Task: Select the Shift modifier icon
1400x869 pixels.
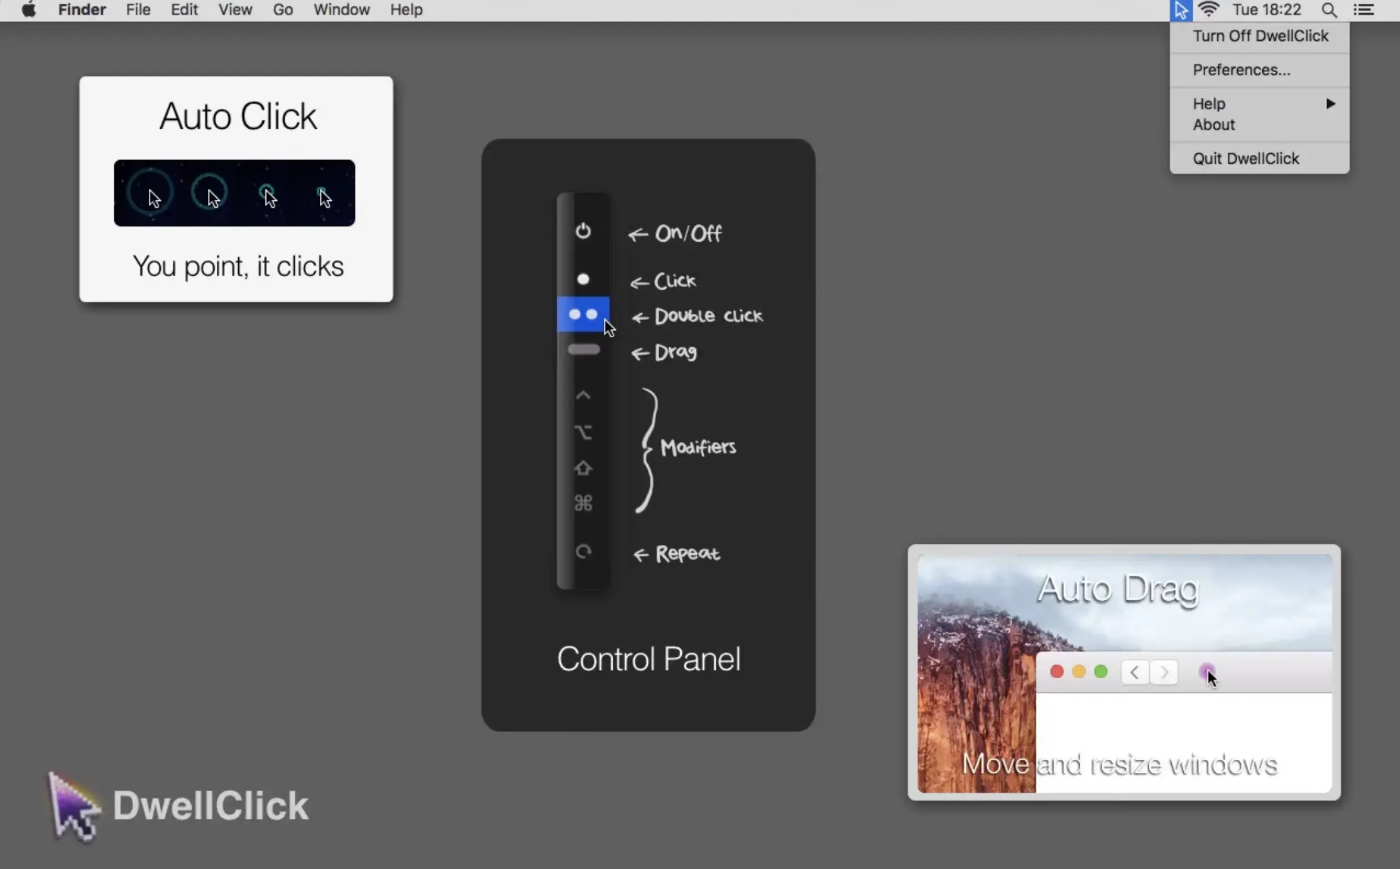Action: tap(584, 468)
